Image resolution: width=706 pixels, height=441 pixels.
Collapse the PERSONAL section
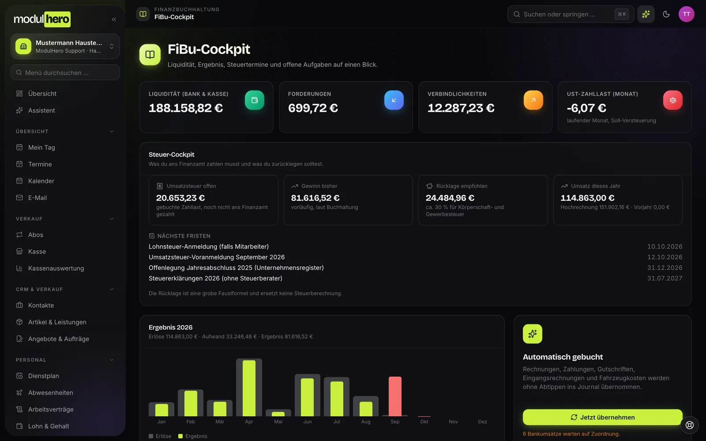(65, 360)
